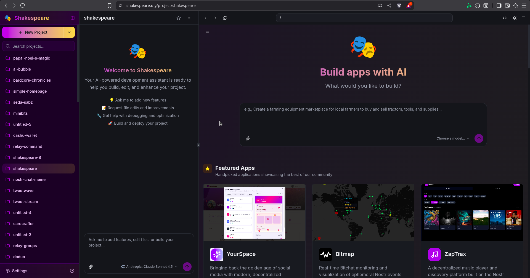
Task: Open the bug debug icon in toolbar
Action: pyautogui.click(x=515, y=18)
